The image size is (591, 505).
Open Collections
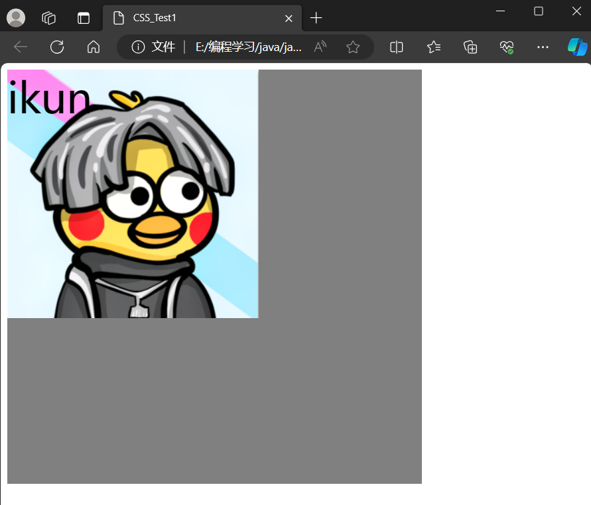470,47
